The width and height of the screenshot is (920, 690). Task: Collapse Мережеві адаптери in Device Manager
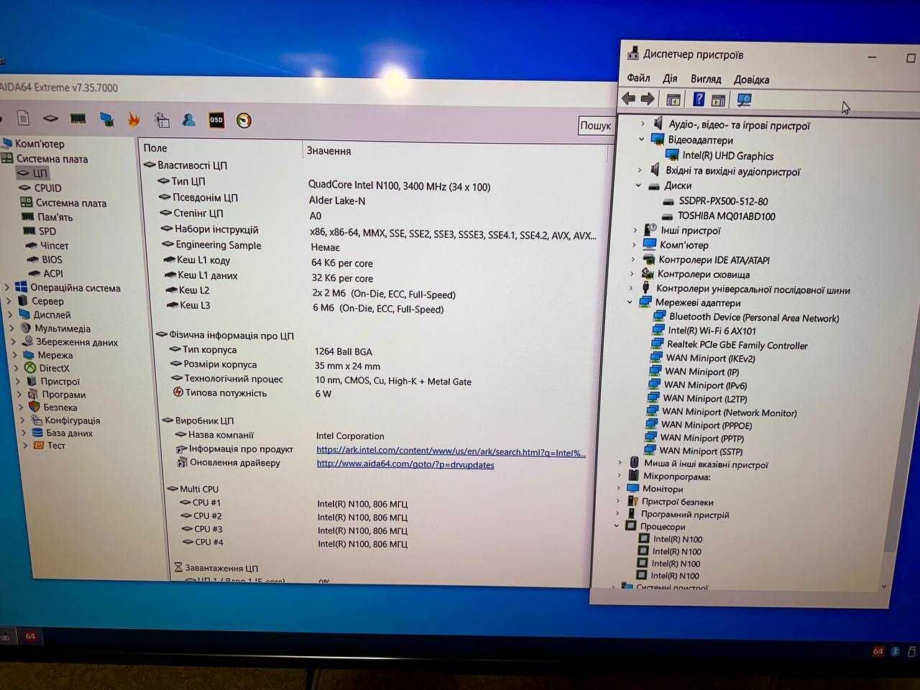630,303
